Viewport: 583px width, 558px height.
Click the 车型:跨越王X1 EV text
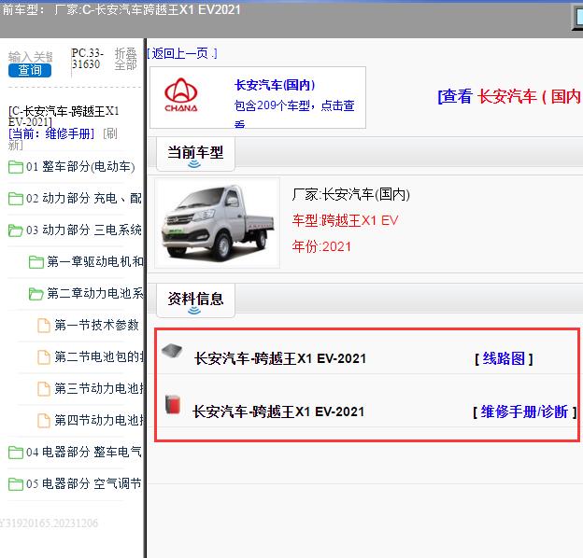tap(345, 220)
